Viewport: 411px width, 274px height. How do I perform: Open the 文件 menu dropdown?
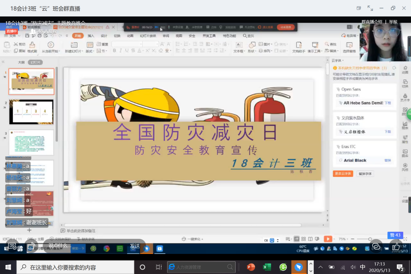pyautogui.click(x=12, y=36)
